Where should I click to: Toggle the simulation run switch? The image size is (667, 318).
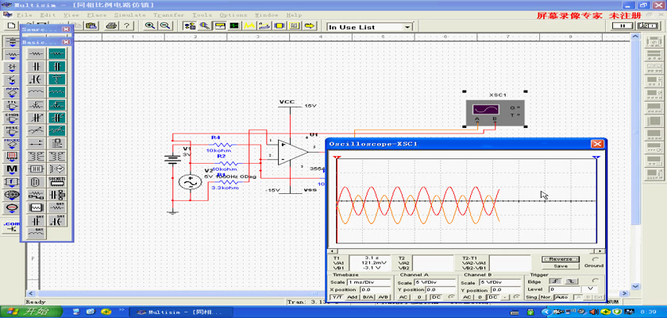(x=648, y=26)
